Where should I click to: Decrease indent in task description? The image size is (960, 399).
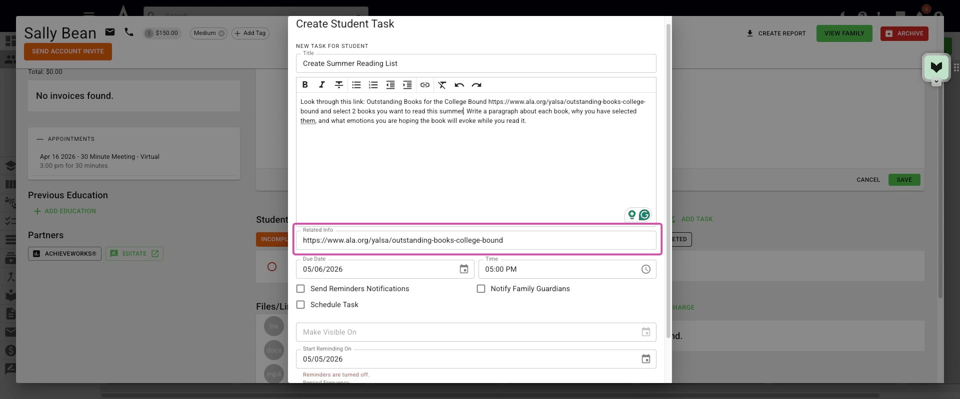tap(390, 85)
